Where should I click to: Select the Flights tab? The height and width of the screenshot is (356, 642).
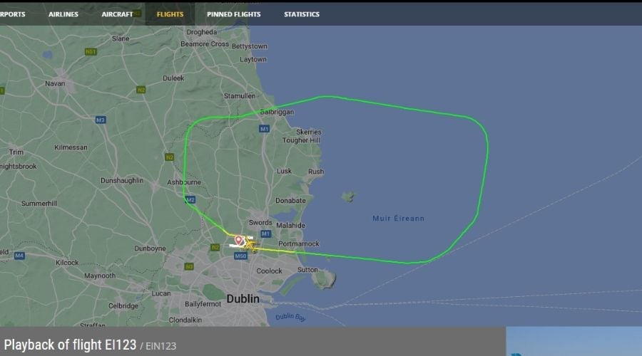coord(170,14)
